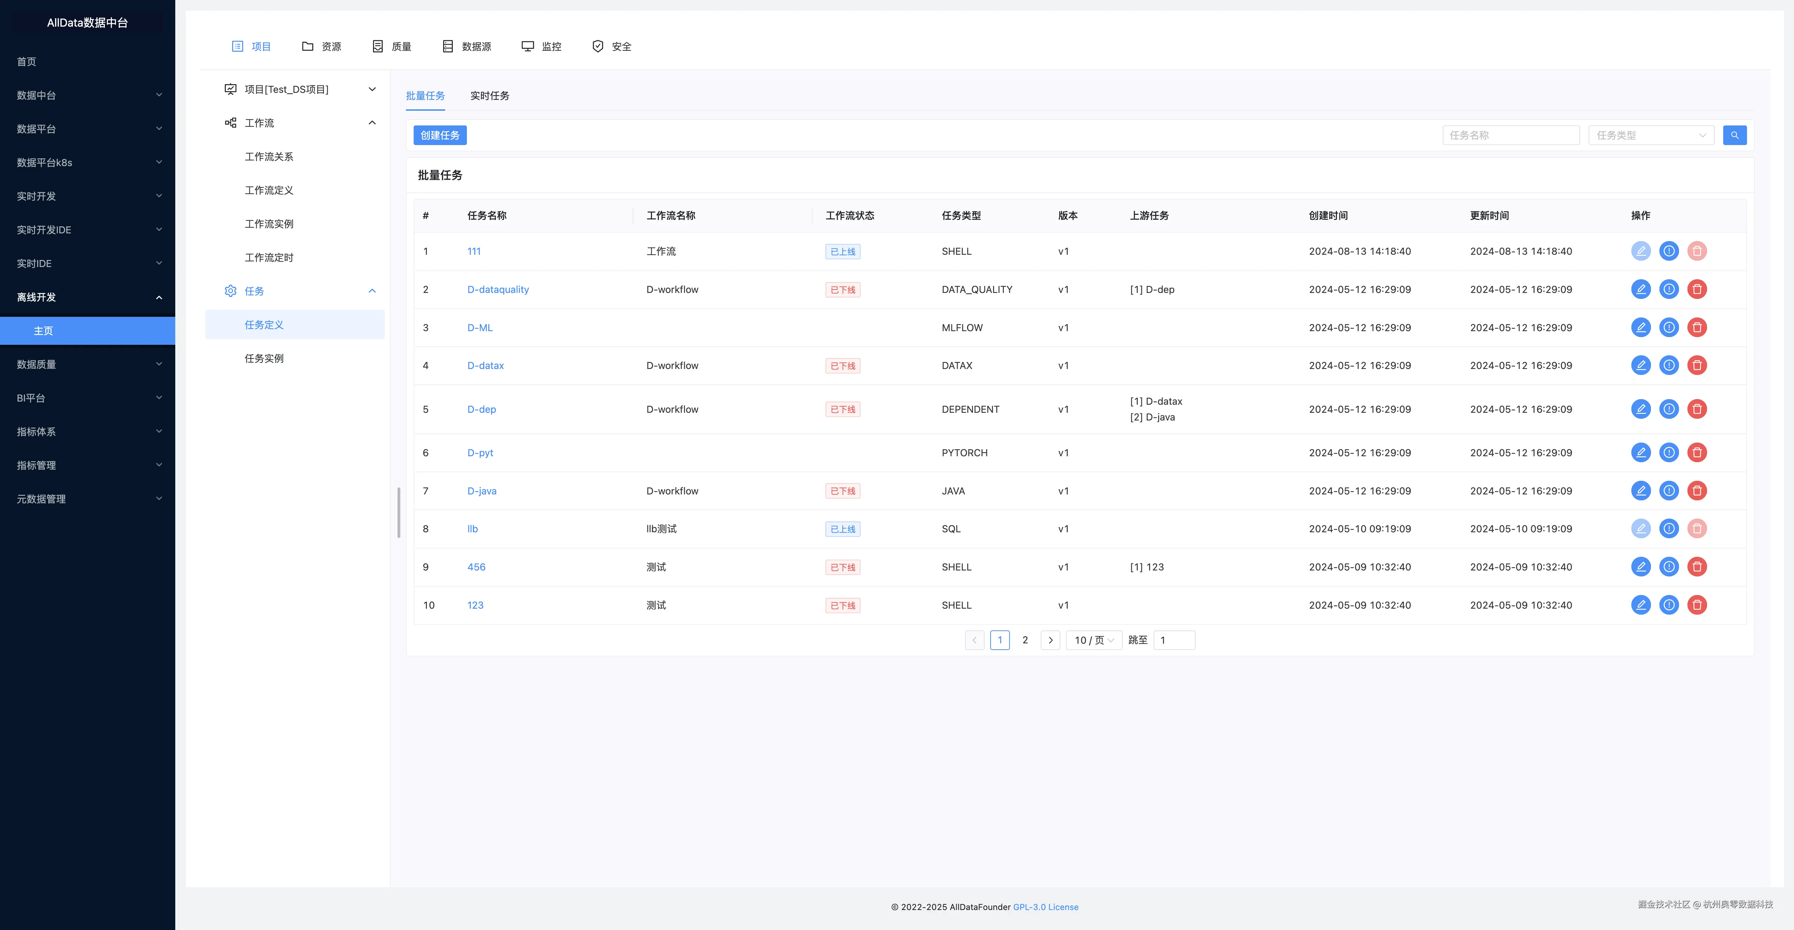The image size is (1794, 930).
Task: Open the 10 / 页 page size dropdown
Action: [1093, 640]
